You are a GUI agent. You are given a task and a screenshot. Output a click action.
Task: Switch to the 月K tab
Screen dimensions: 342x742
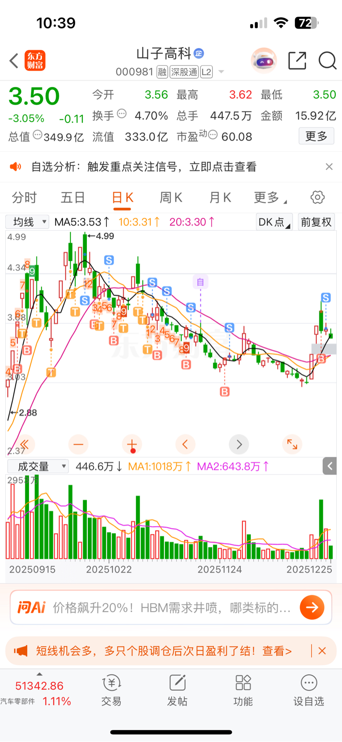click(x=220, y=198)
